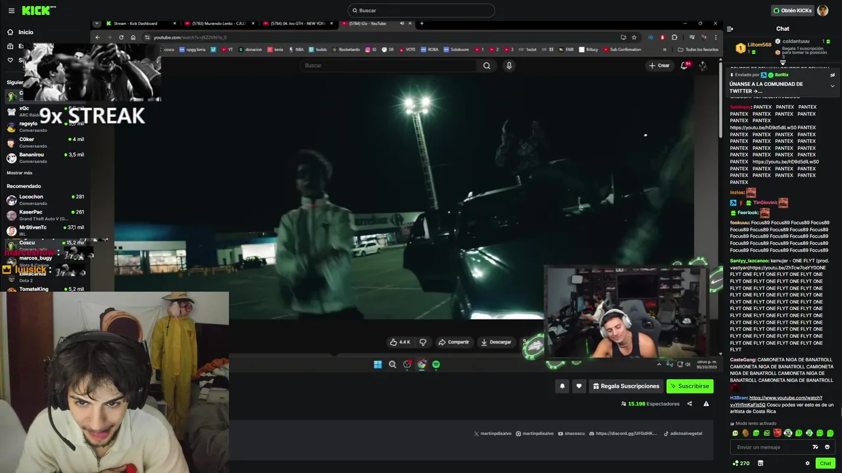Open Locochon recommended channel
Screen dimensions: 842x473
[x=45, y=200]
